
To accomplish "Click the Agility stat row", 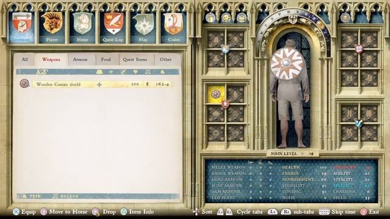I will click(x=352, y=173).
